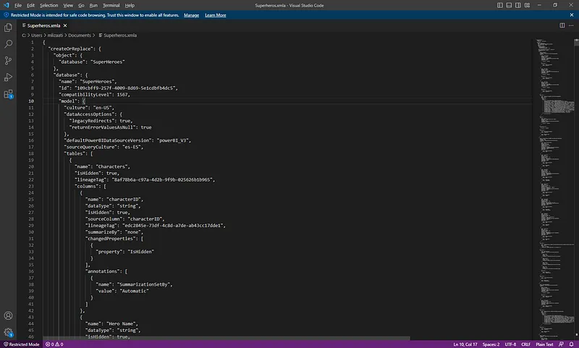Click the split editor right icon

(x=562, y=25)
